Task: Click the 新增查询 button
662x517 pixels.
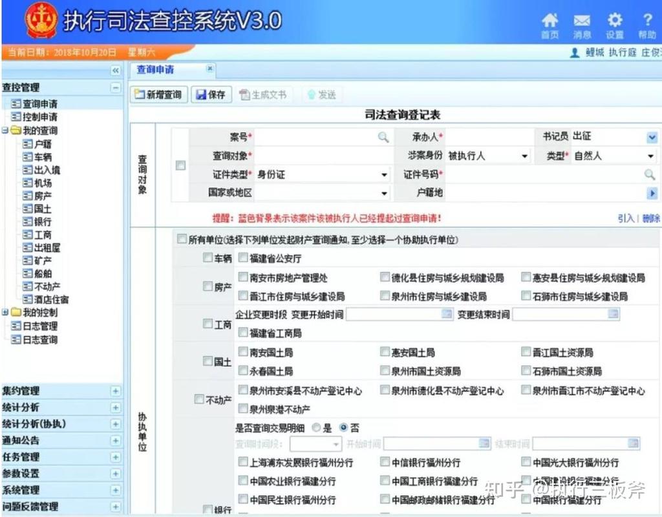Action: [x=159, y=94]
